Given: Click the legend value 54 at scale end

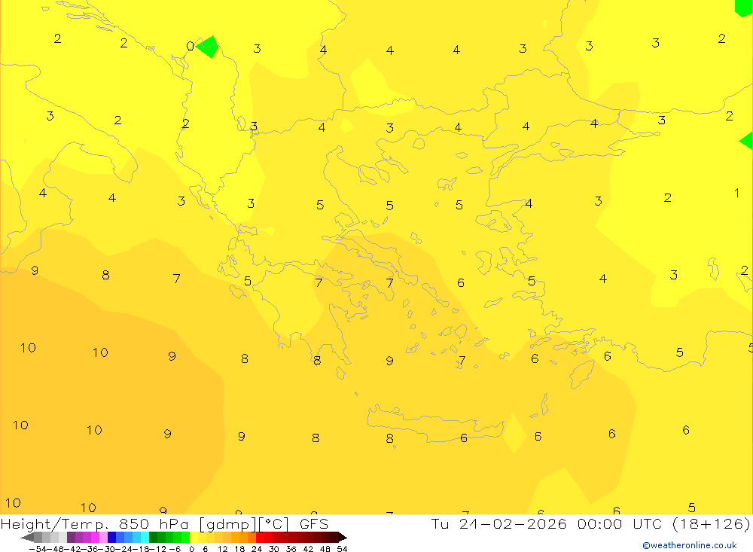Looking at the screenshot, I should tap(342, 549).
